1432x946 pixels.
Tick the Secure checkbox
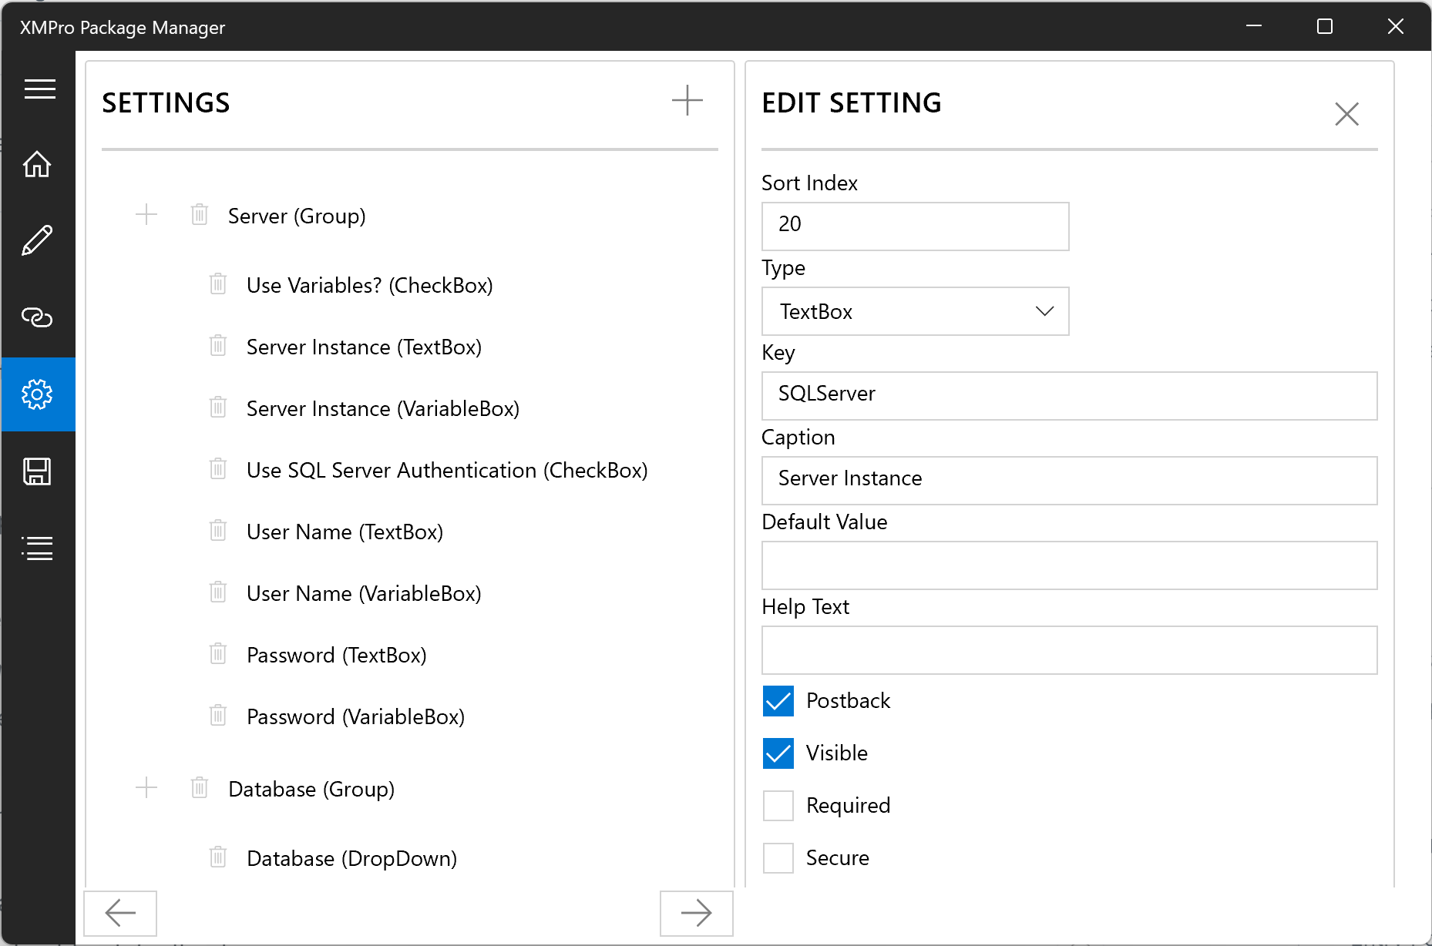778,858
